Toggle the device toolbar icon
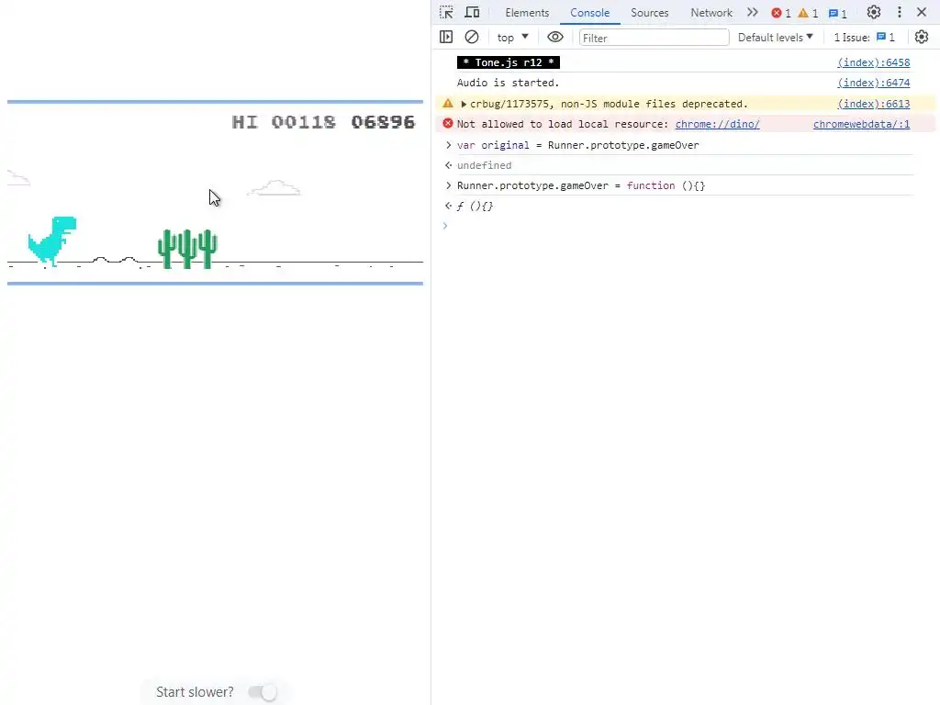Image resolution: width=940 pixels, height=705 pixels. pos(473,12)
